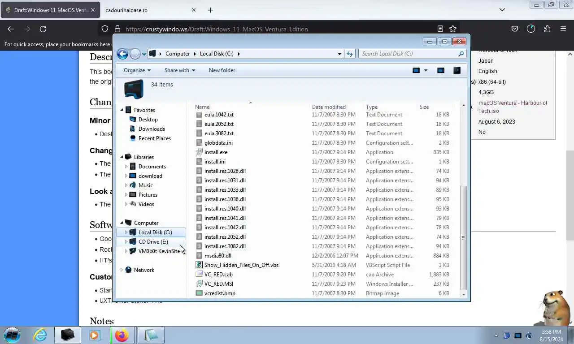This screenshot has height=344, width=574.
Task: Click the Windows Start button
Action: [x=12, y=335]
